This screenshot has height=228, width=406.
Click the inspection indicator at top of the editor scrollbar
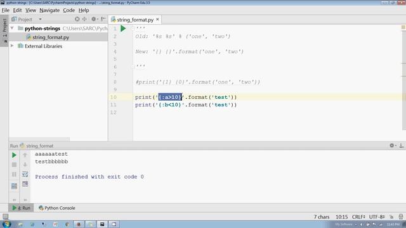point(403,27)
